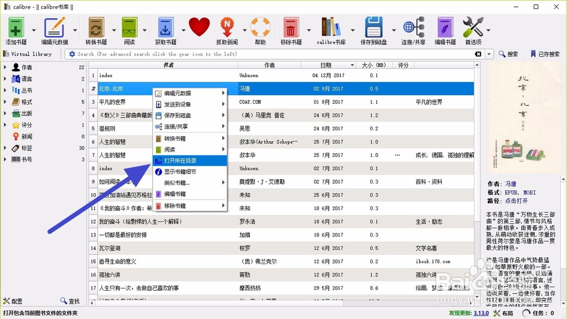Open dropdown arrow next to Convert books

(113, 30)
